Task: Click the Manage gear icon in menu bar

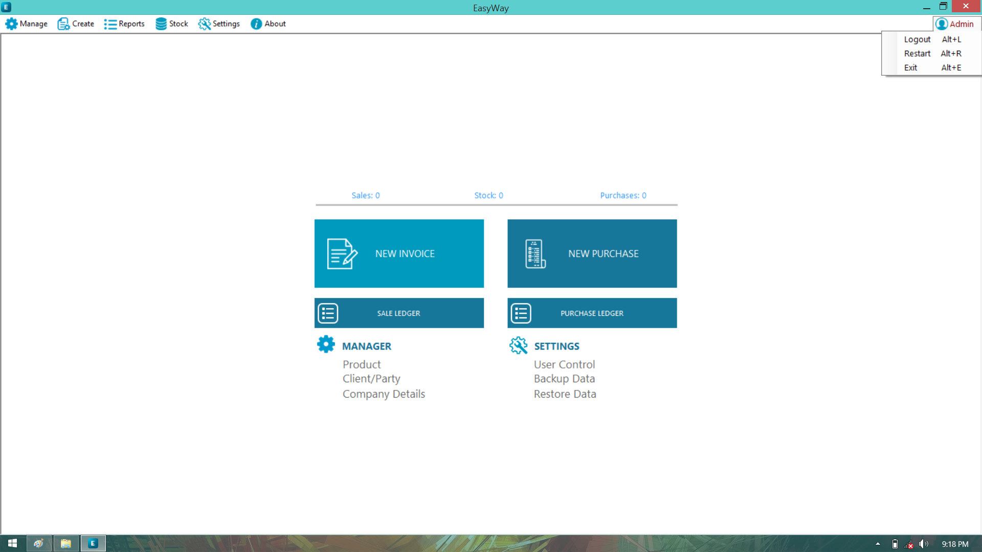Action: (11, 24)
